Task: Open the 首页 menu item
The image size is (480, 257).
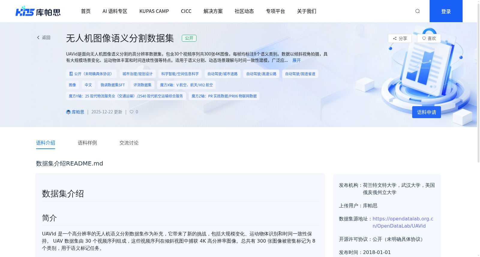Action: (86, 11)
